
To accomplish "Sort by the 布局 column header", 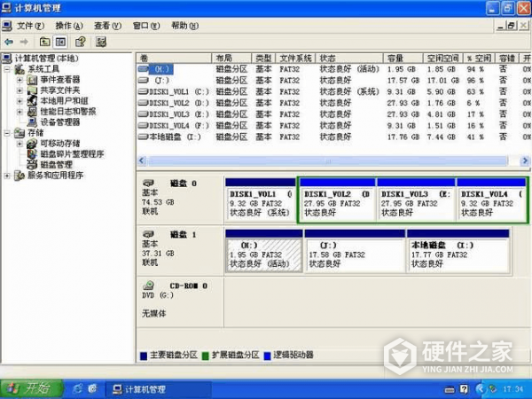I will click(231, 58).
